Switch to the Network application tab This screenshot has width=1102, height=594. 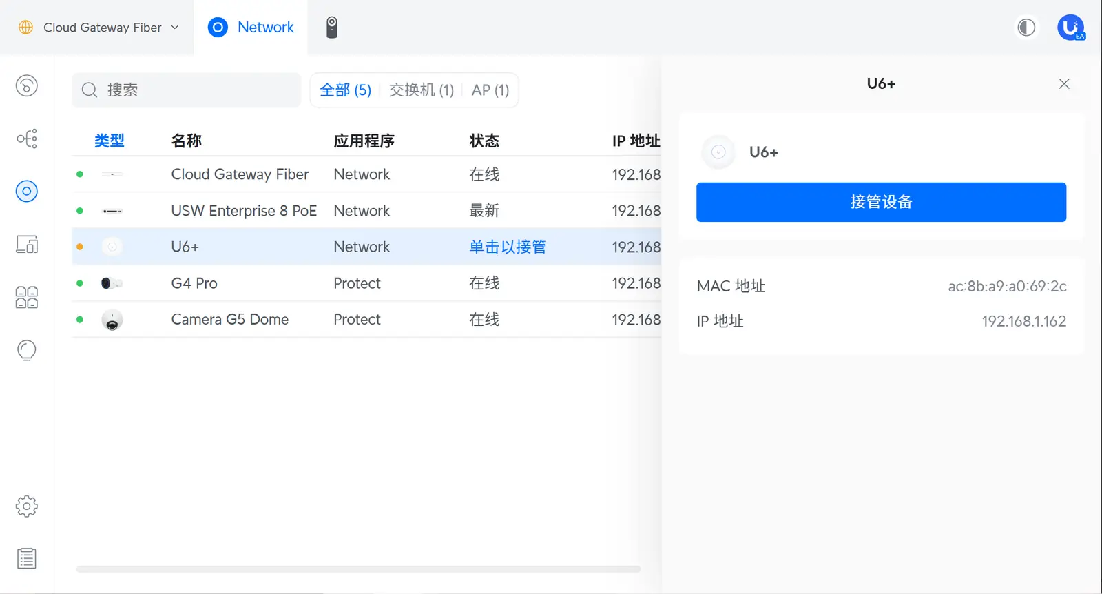point(251,28)
